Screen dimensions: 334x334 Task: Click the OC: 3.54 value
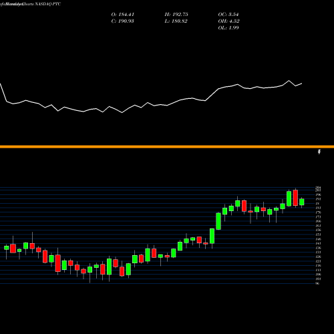click(228, 15)
